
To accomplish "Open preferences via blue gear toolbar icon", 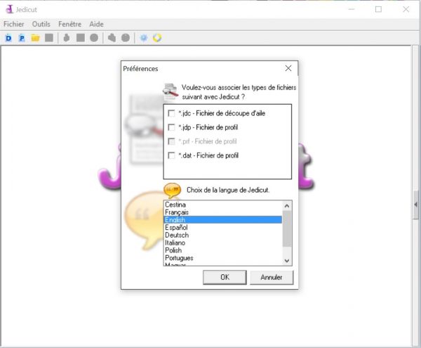I will 144,38.
